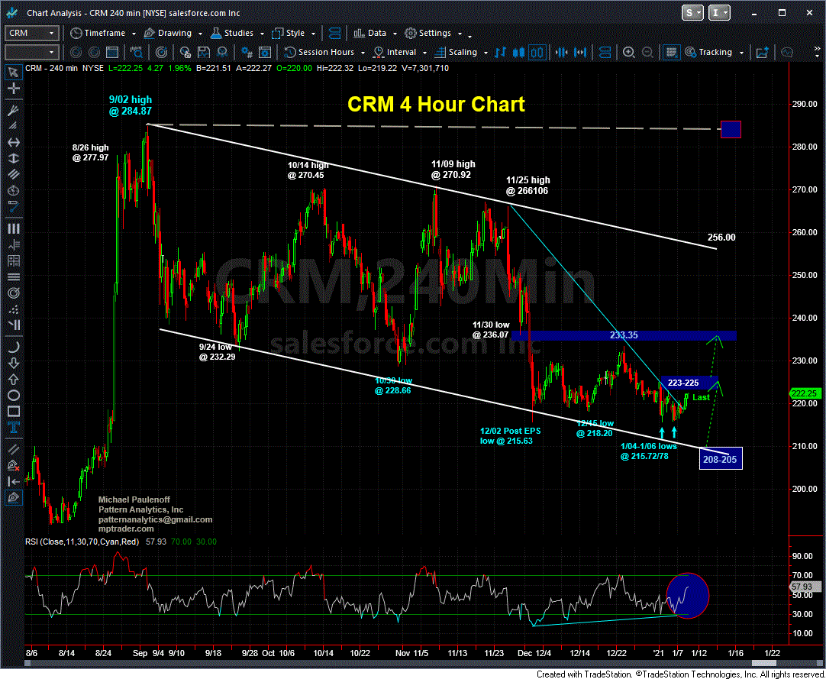Open the Data menu

(376, 33)
